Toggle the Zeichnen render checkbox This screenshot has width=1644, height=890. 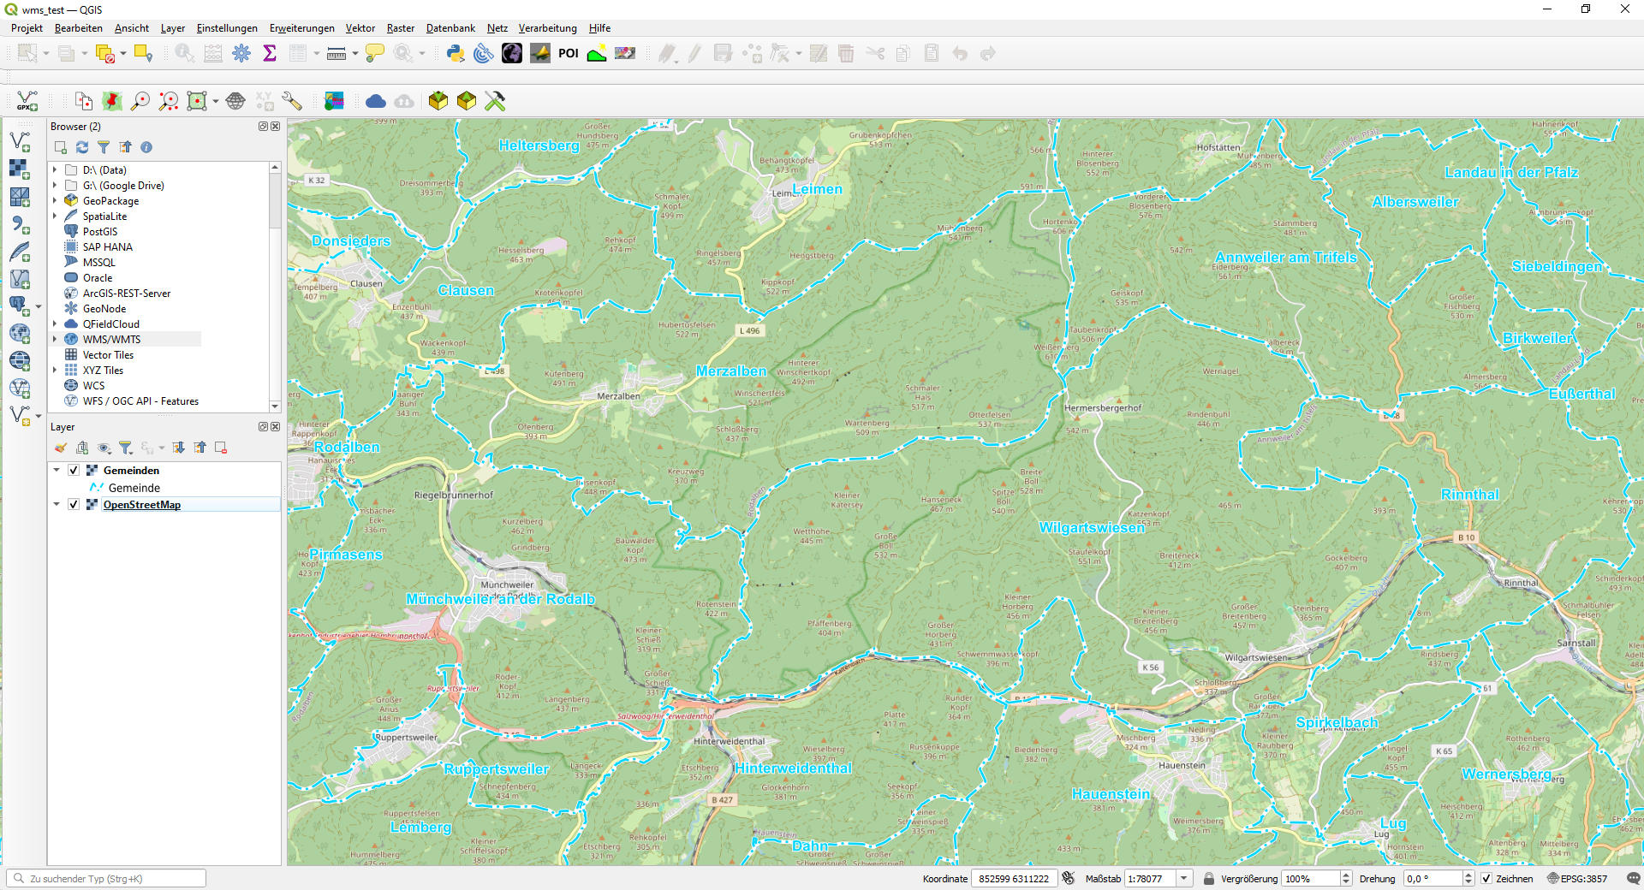click(x=1486, y=879)
